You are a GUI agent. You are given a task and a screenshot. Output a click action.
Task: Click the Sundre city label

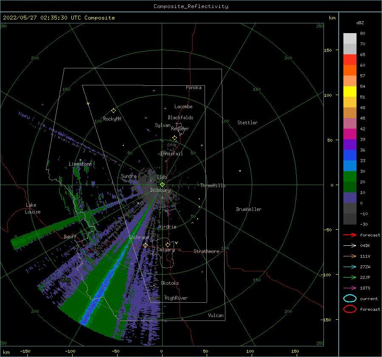tap(129, 176)
